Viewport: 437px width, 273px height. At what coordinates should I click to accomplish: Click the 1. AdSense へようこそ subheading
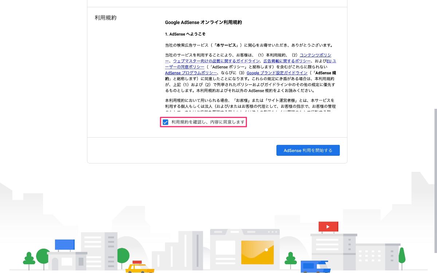coord(185,34)
